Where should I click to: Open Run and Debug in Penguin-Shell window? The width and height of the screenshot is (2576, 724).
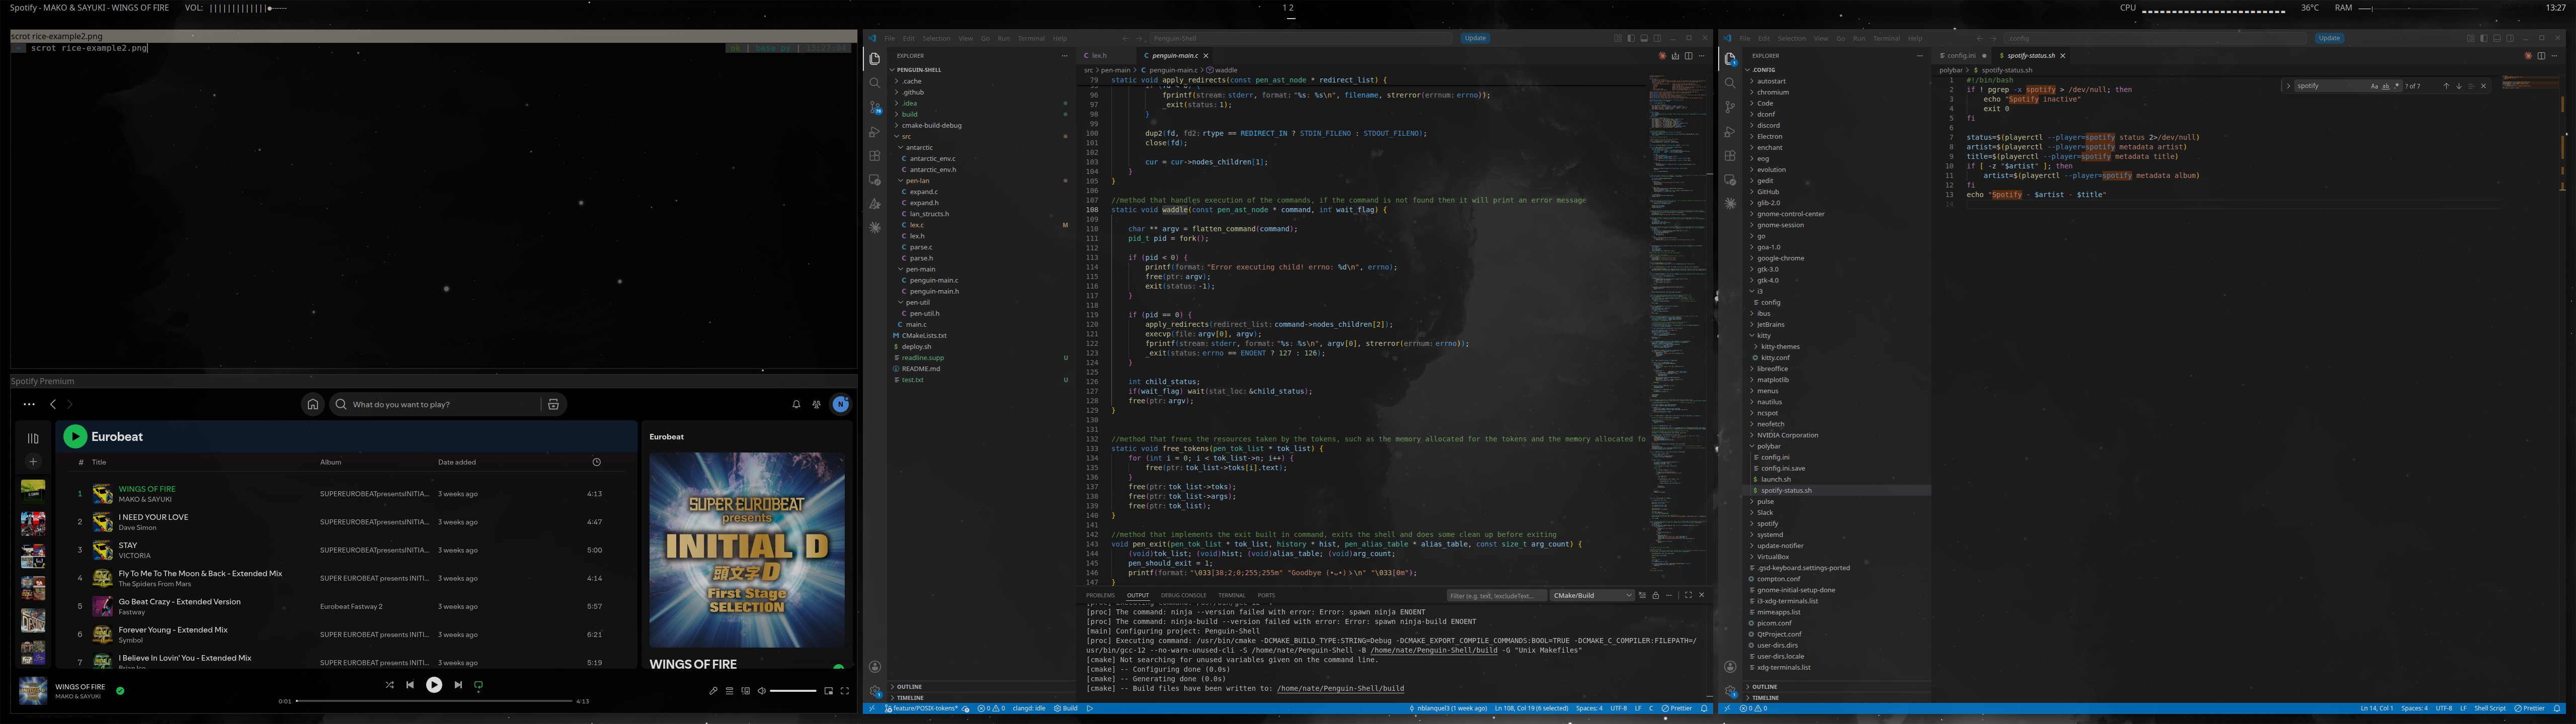[875, 131]
